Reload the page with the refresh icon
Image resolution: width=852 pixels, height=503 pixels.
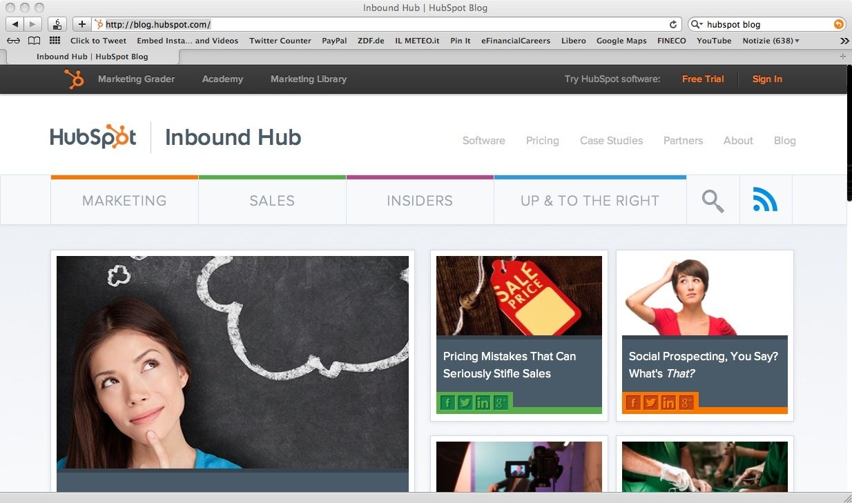pyautogui.click(x=673, y=24)
